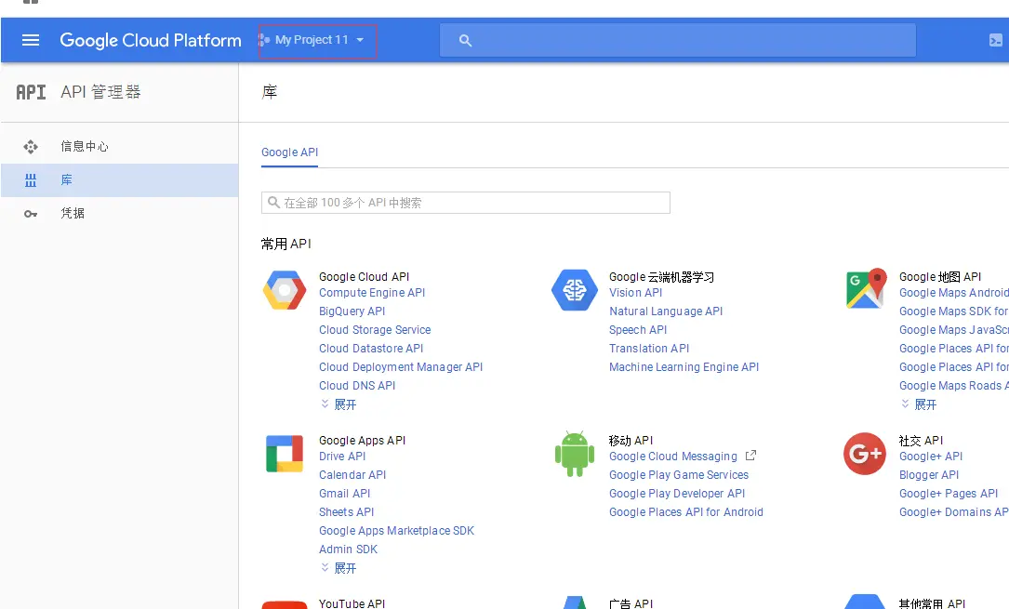This screenshot has height=609, width=1009.
Task: Select the Google API tab
Action: tap(289, 152)
